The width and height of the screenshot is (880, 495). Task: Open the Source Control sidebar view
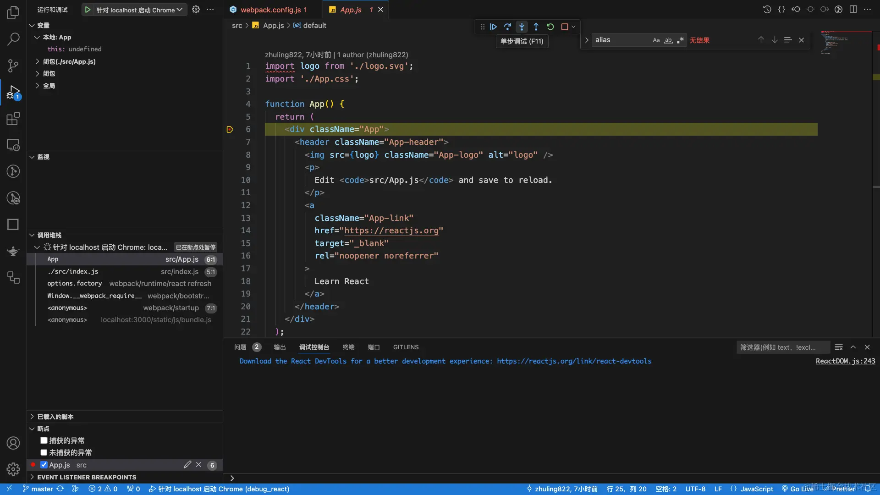pos(13,66)
